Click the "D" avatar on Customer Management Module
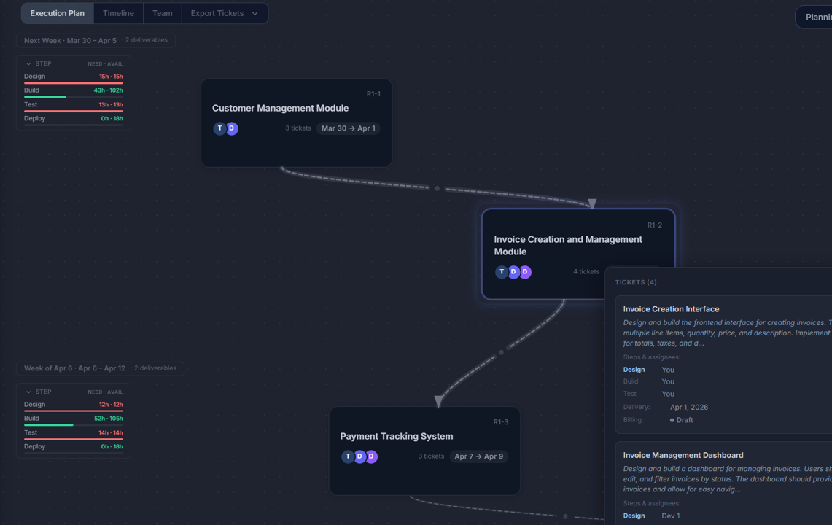832x525 pixels. 233,128
